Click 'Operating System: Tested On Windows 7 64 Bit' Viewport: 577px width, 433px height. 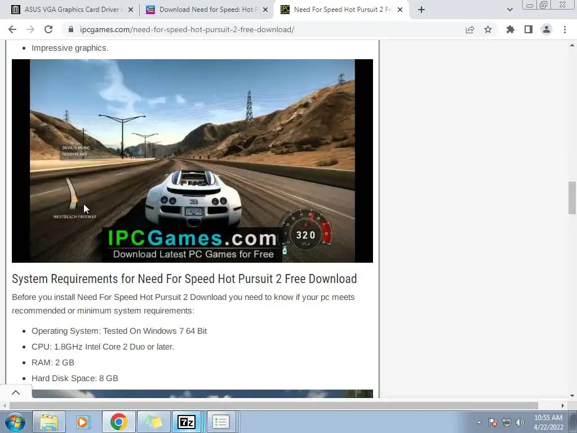pyautogui.click(x=119, y=331)
